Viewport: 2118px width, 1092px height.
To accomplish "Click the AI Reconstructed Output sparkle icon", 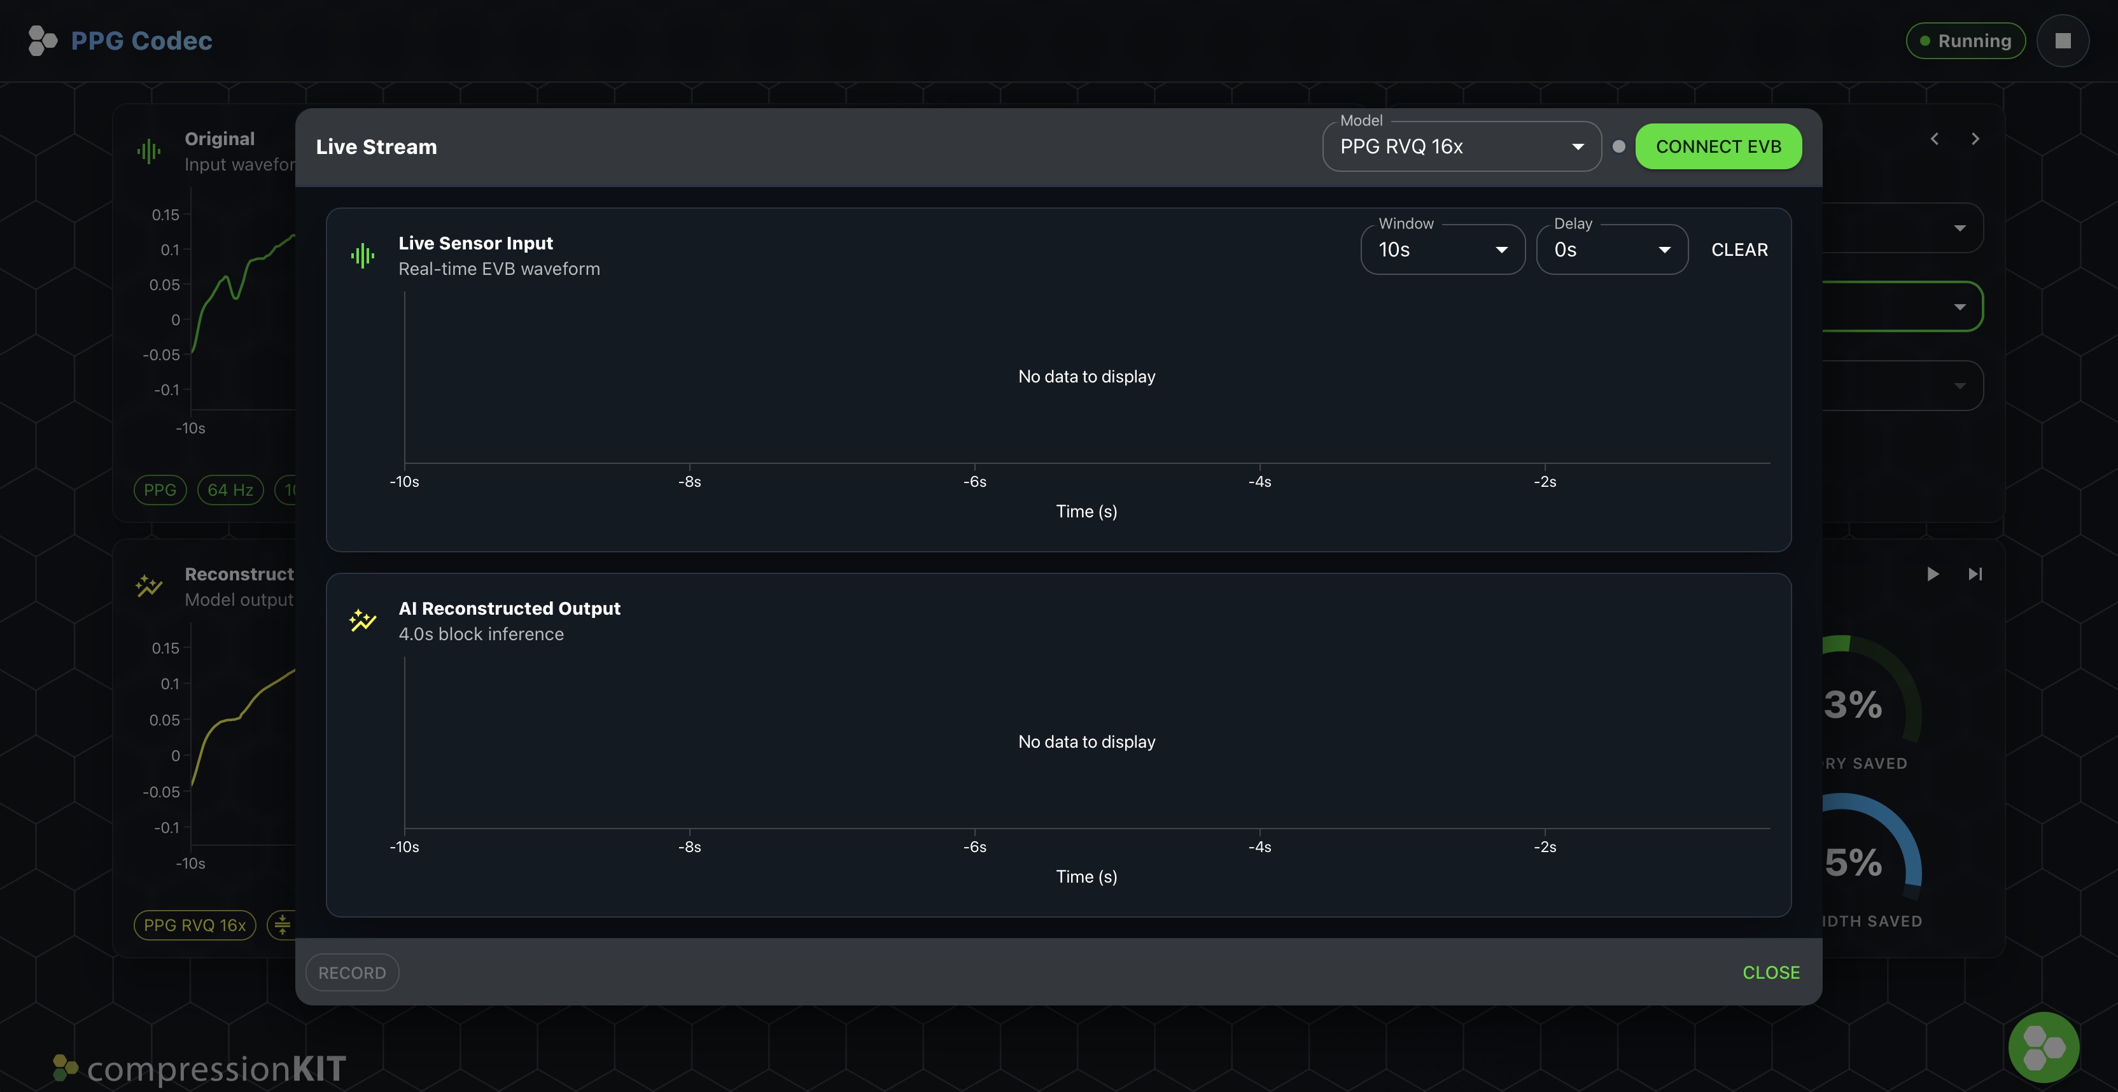I will click(x=363, y=620).
